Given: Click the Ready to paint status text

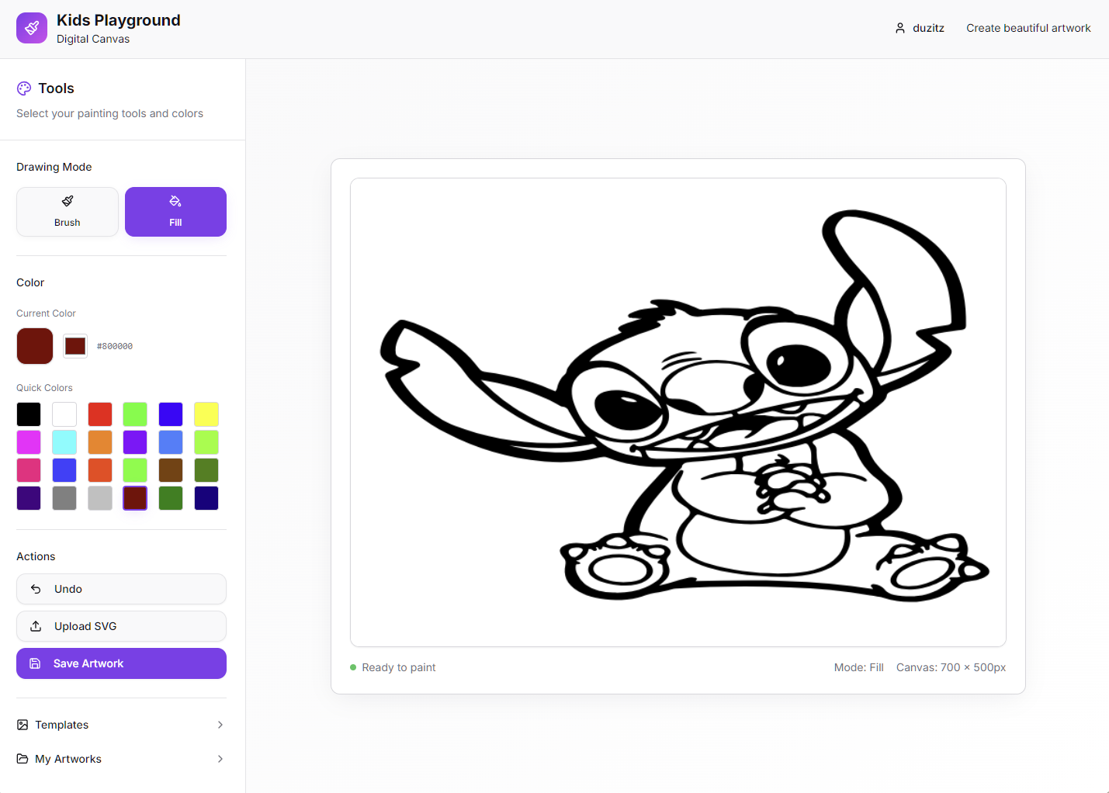Looking at the screenshot, I should tap(399, 667).
